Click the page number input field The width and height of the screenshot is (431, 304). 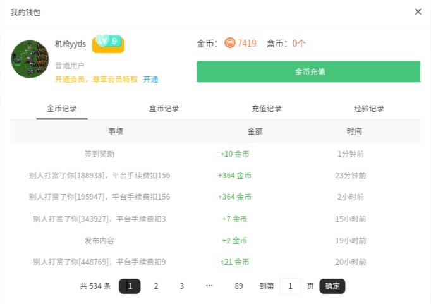tap(290, 286)
